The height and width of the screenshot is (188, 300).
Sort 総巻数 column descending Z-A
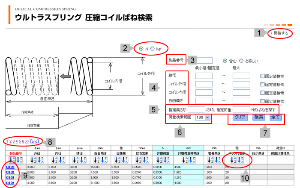(x=125, y=160)
